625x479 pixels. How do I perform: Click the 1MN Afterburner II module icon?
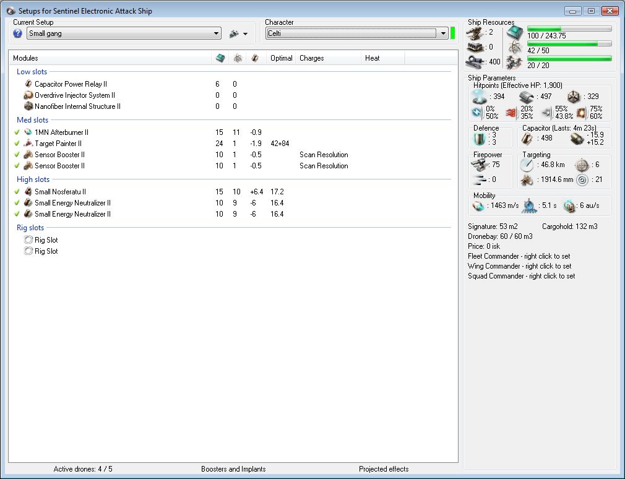click(x=28, y=132)
